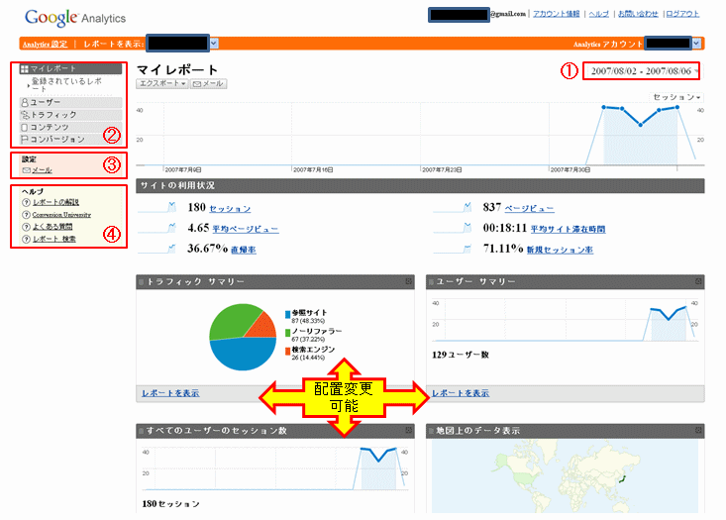Click the help icon beside レポートの解説

pos(27,202)
